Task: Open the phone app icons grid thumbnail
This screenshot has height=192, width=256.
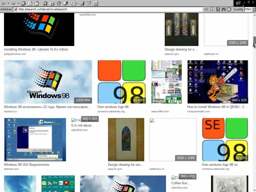Action: pos(58,184)
